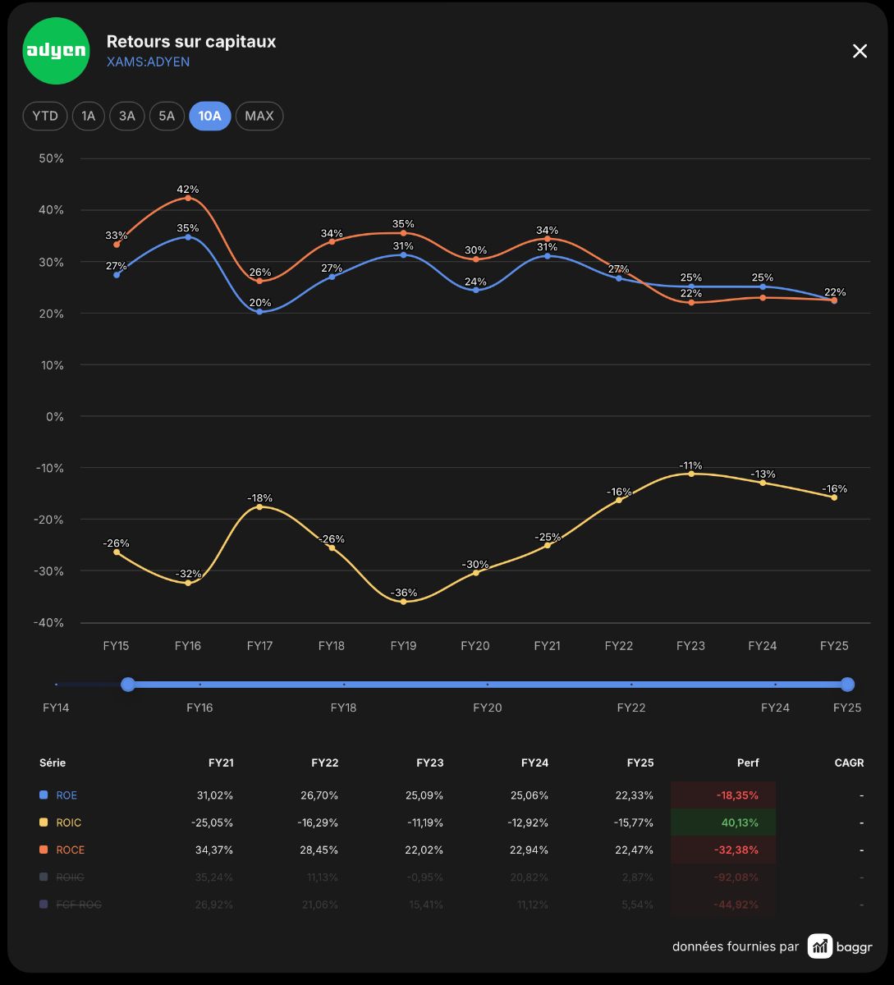This screenshot has width=894, height=985.
Task: Select the 1A time range
Action: click(x=89, y=116)
